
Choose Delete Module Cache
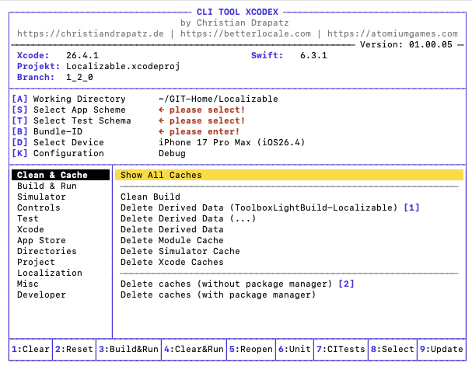tap(172, 240)
